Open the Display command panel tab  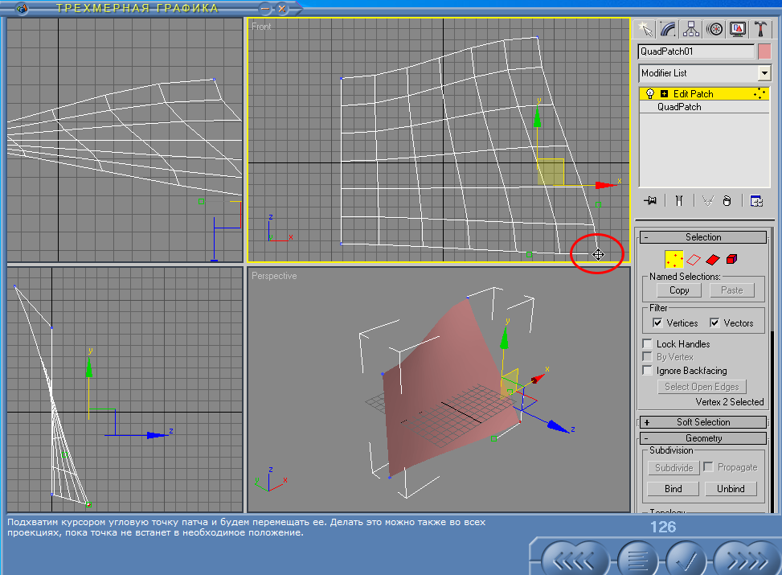[737, 30]
